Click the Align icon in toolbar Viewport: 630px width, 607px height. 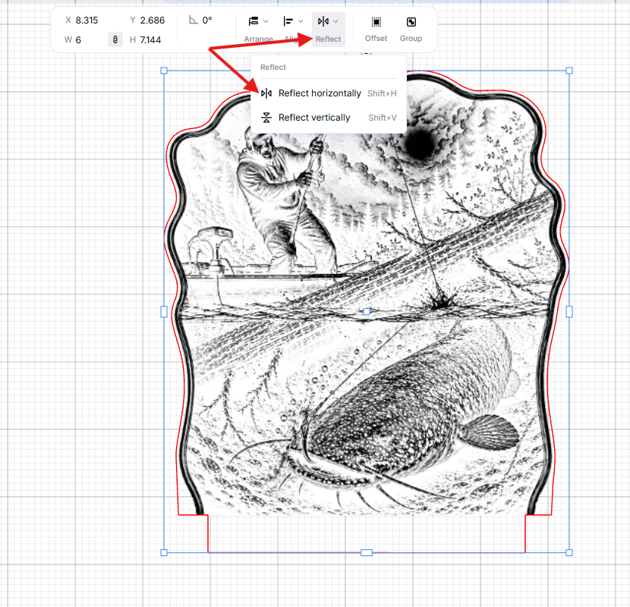click(288, 21)
